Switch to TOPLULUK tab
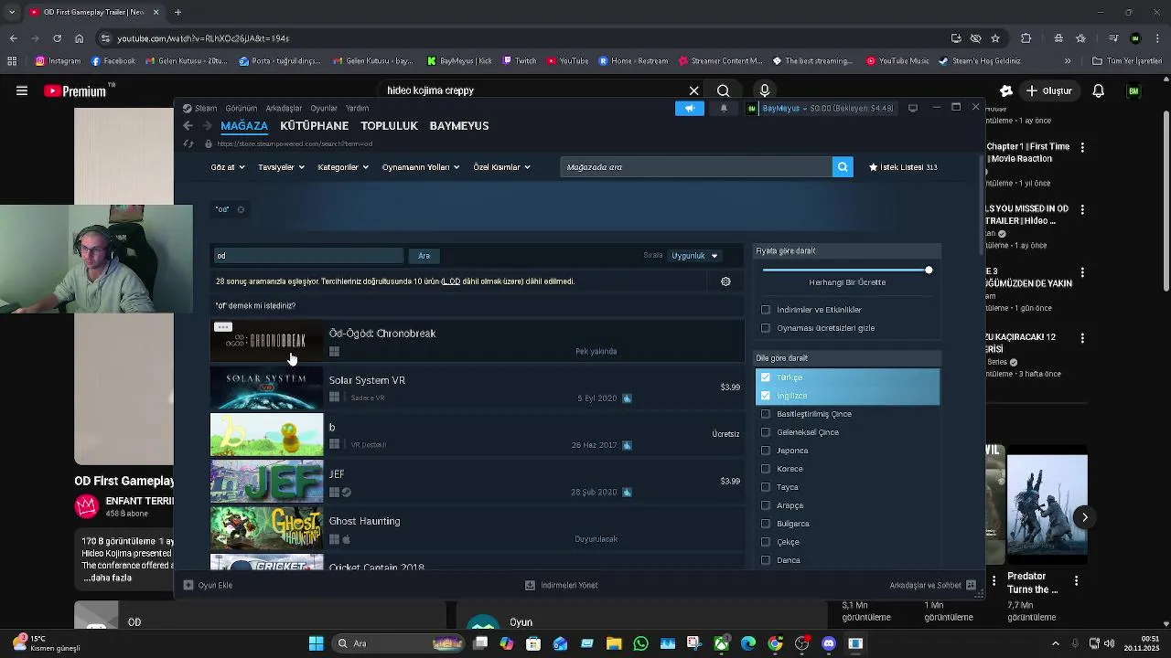This screenshot has height=658, width=1171. tap(389, 126)
